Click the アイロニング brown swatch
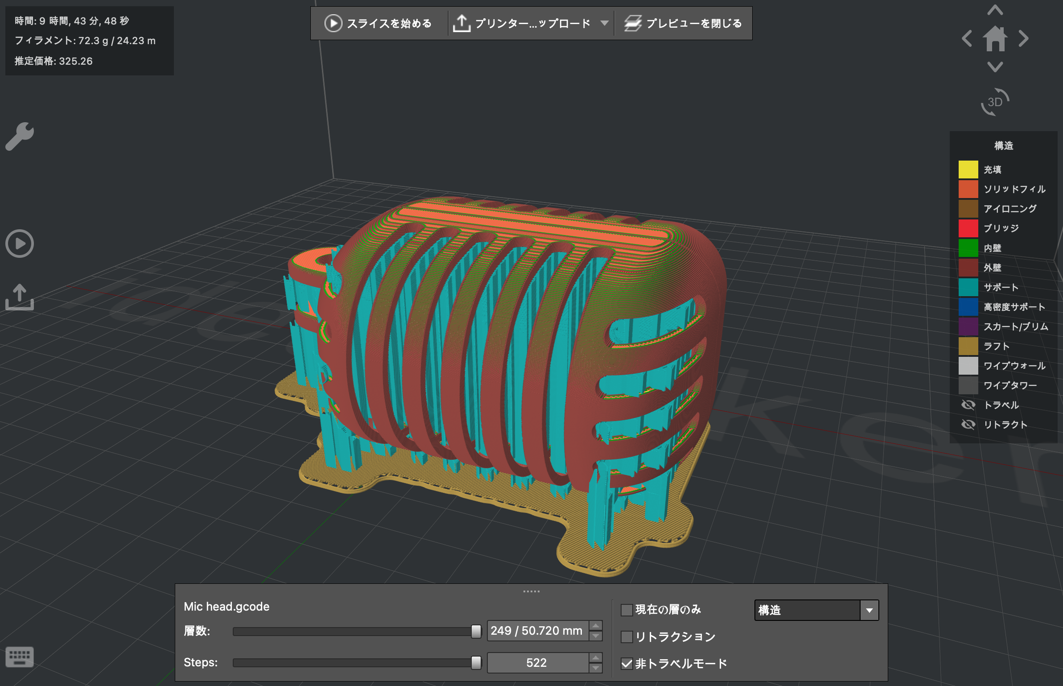The image size is (1063, 686). 968,209
